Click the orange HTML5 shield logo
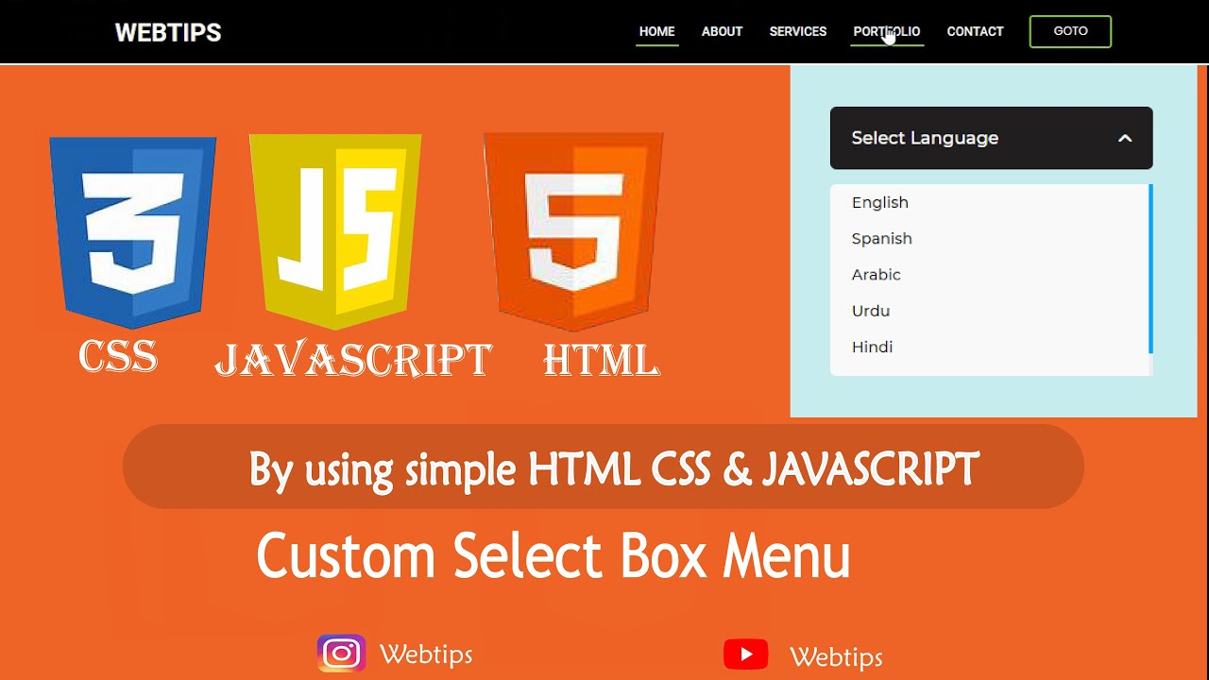1209x680 pixels. coord(573,231)
